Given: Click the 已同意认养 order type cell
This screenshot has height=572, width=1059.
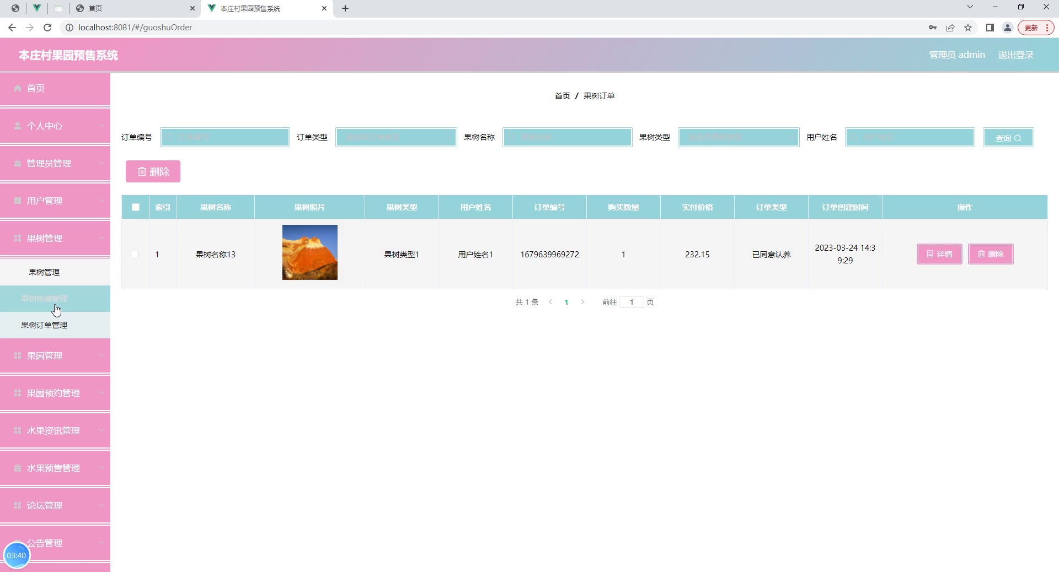Looking at the screenshot, I should pyautogui.click(x=771, y=255).
